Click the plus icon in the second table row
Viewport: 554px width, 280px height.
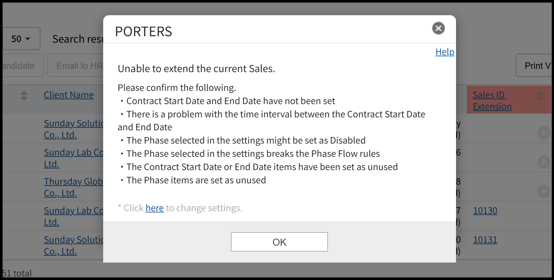coord(543,162)
